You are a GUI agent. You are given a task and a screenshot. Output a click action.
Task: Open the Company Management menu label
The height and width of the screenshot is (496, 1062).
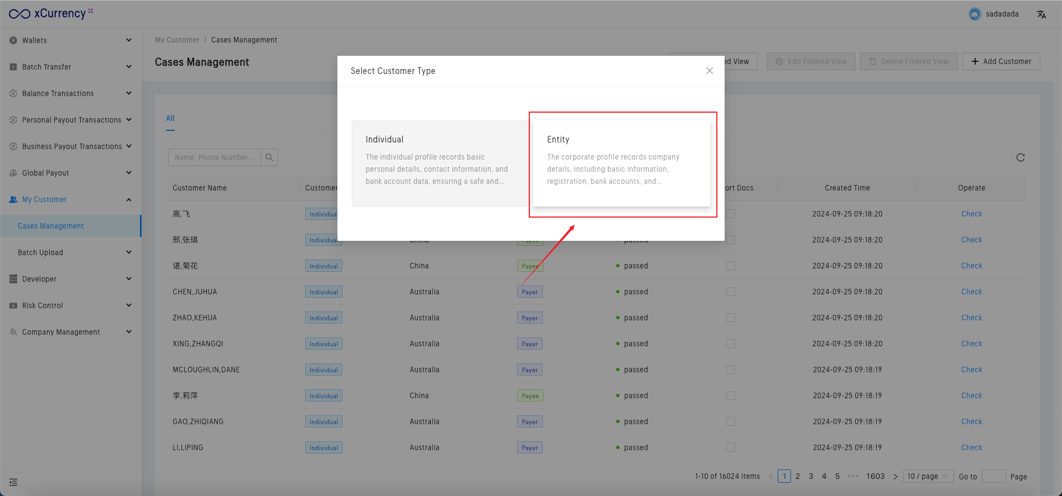(61, 332)
